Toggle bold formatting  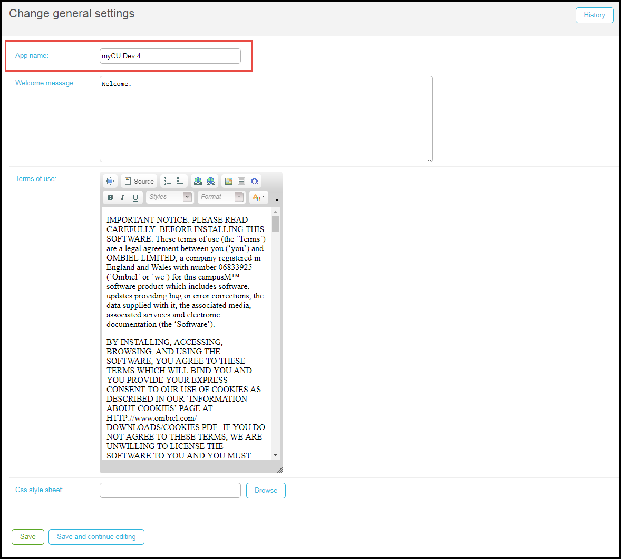(x=111, y=197)
